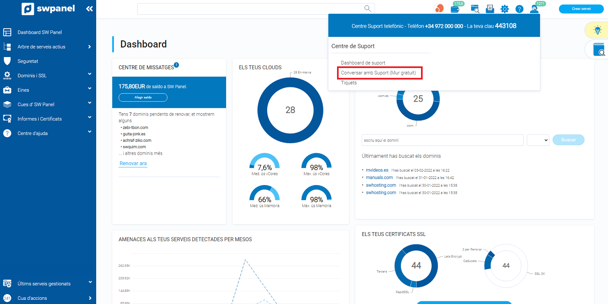Image resolution: width=608 pixels, height=304 pixels.
Task: Click the Dominis i SSL gear icon
Action: [x=7, y=76]
